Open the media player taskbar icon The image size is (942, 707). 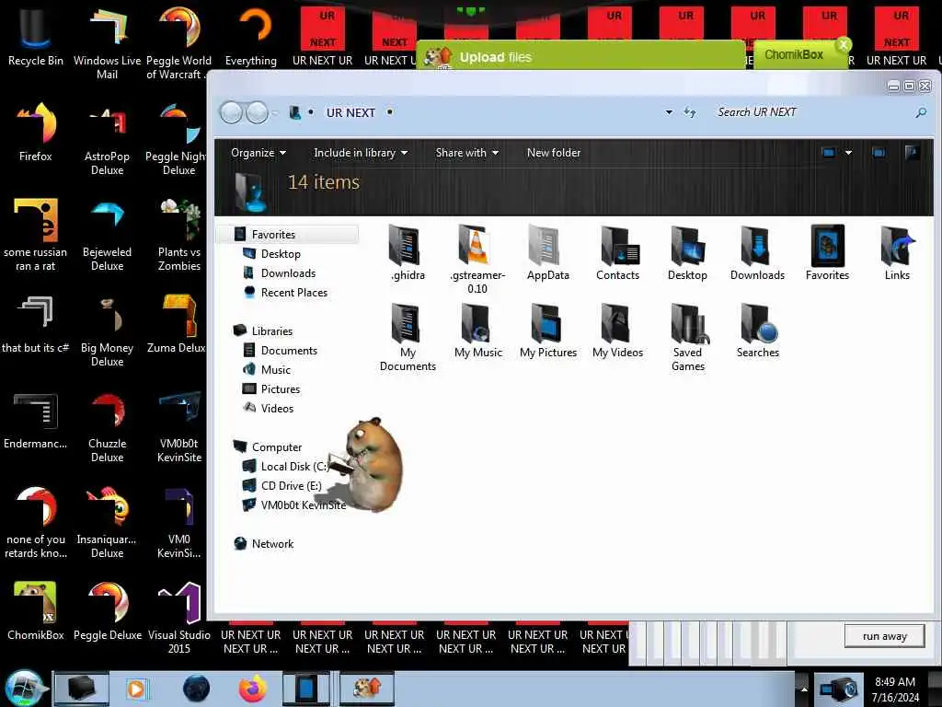[136, 689]
